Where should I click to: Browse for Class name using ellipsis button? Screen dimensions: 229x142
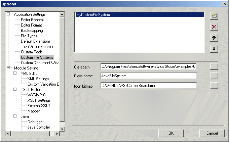214,76
